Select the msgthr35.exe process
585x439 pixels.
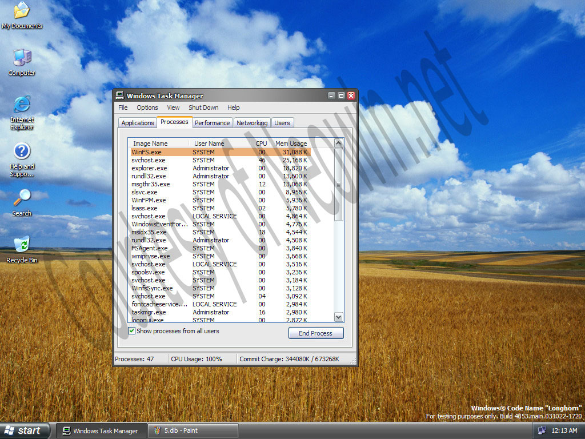point(220,184)
